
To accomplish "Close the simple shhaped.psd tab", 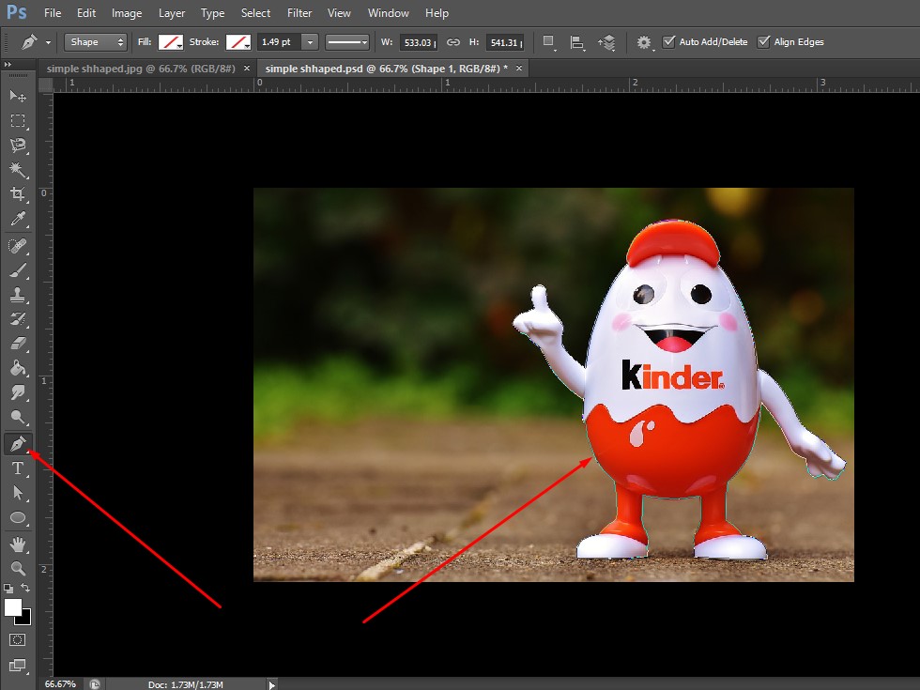I will point(518,69).
